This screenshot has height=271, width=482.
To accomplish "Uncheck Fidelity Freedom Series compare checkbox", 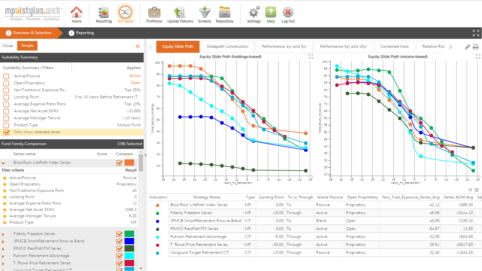I will tap(119, 234).
